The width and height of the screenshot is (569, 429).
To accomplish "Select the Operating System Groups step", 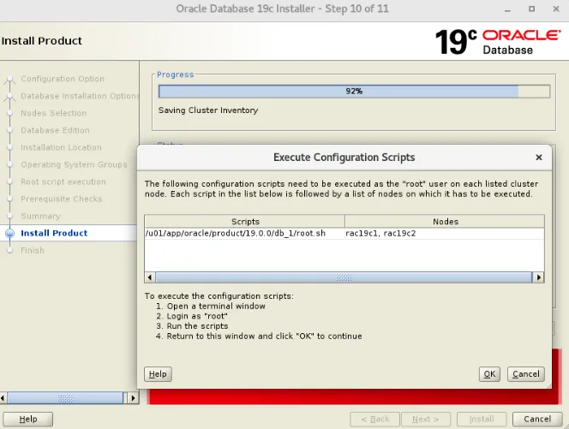I will [x=74, y=164].
